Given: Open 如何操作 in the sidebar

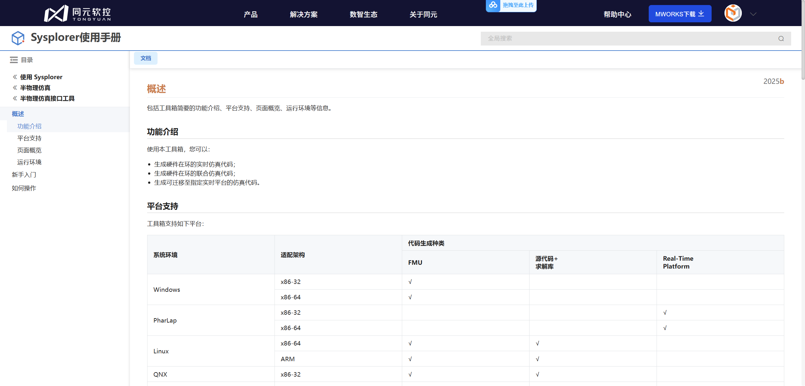Looking at the screenshot, I should pos(24,188).
